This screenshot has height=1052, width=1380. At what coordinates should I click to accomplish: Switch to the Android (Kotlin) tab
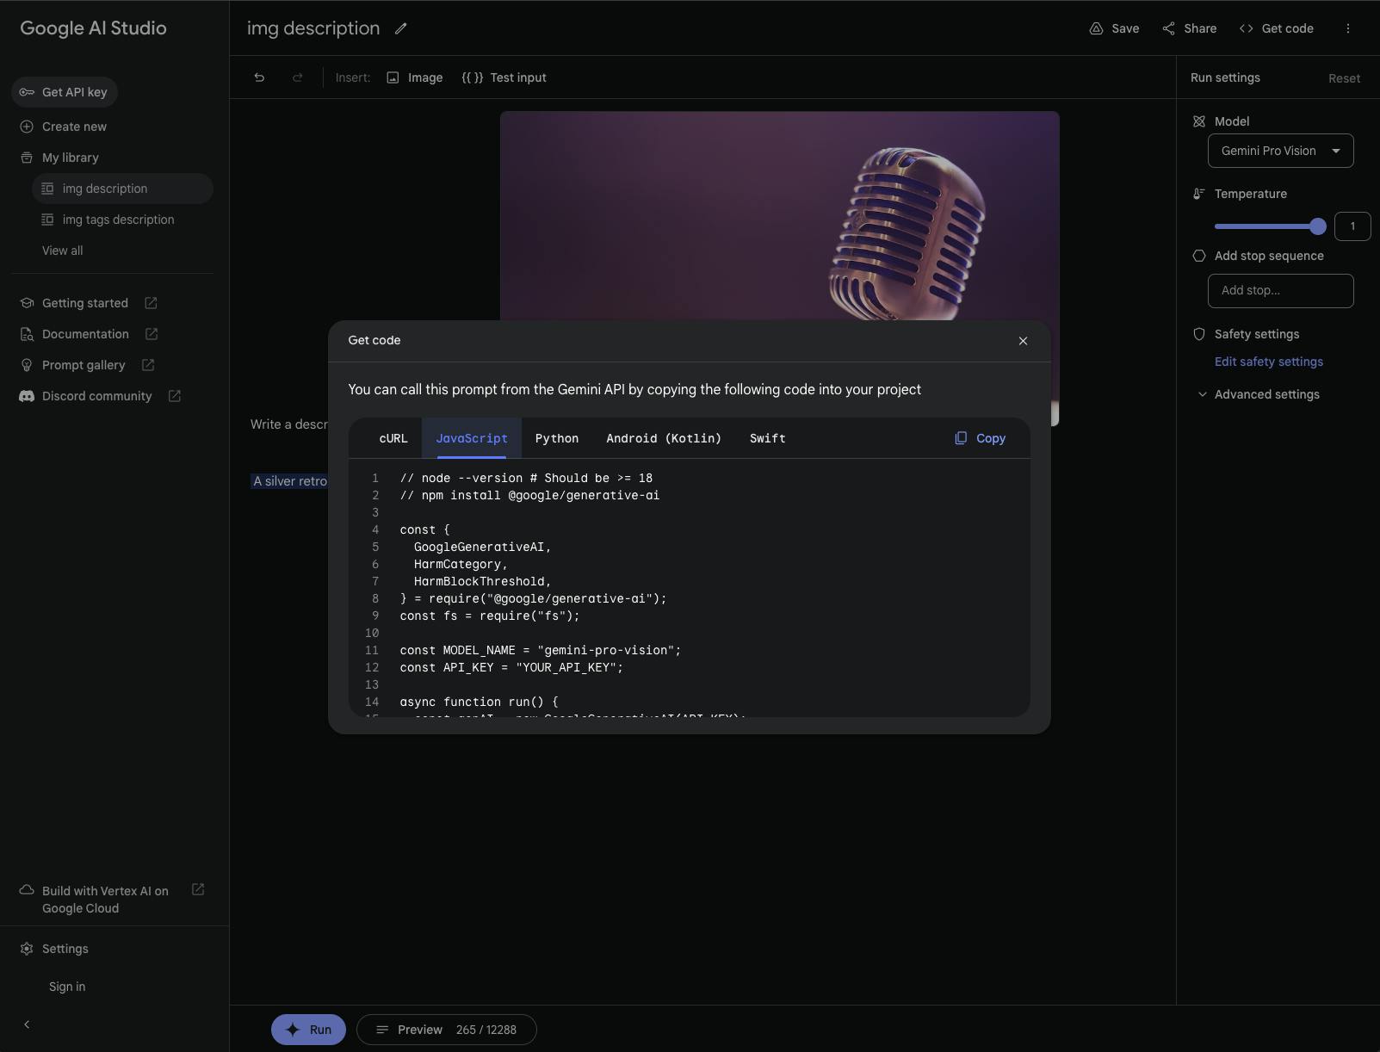(x=664, y=438)
